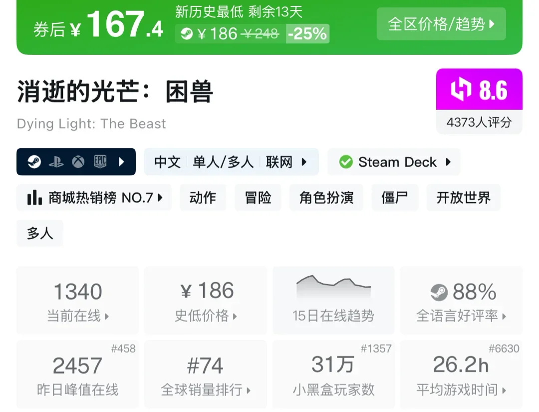The height and width of the screenshot is (412, 539).
Task: Open the #74 全球销量排行 ranking
Action: tap(206, 375)
